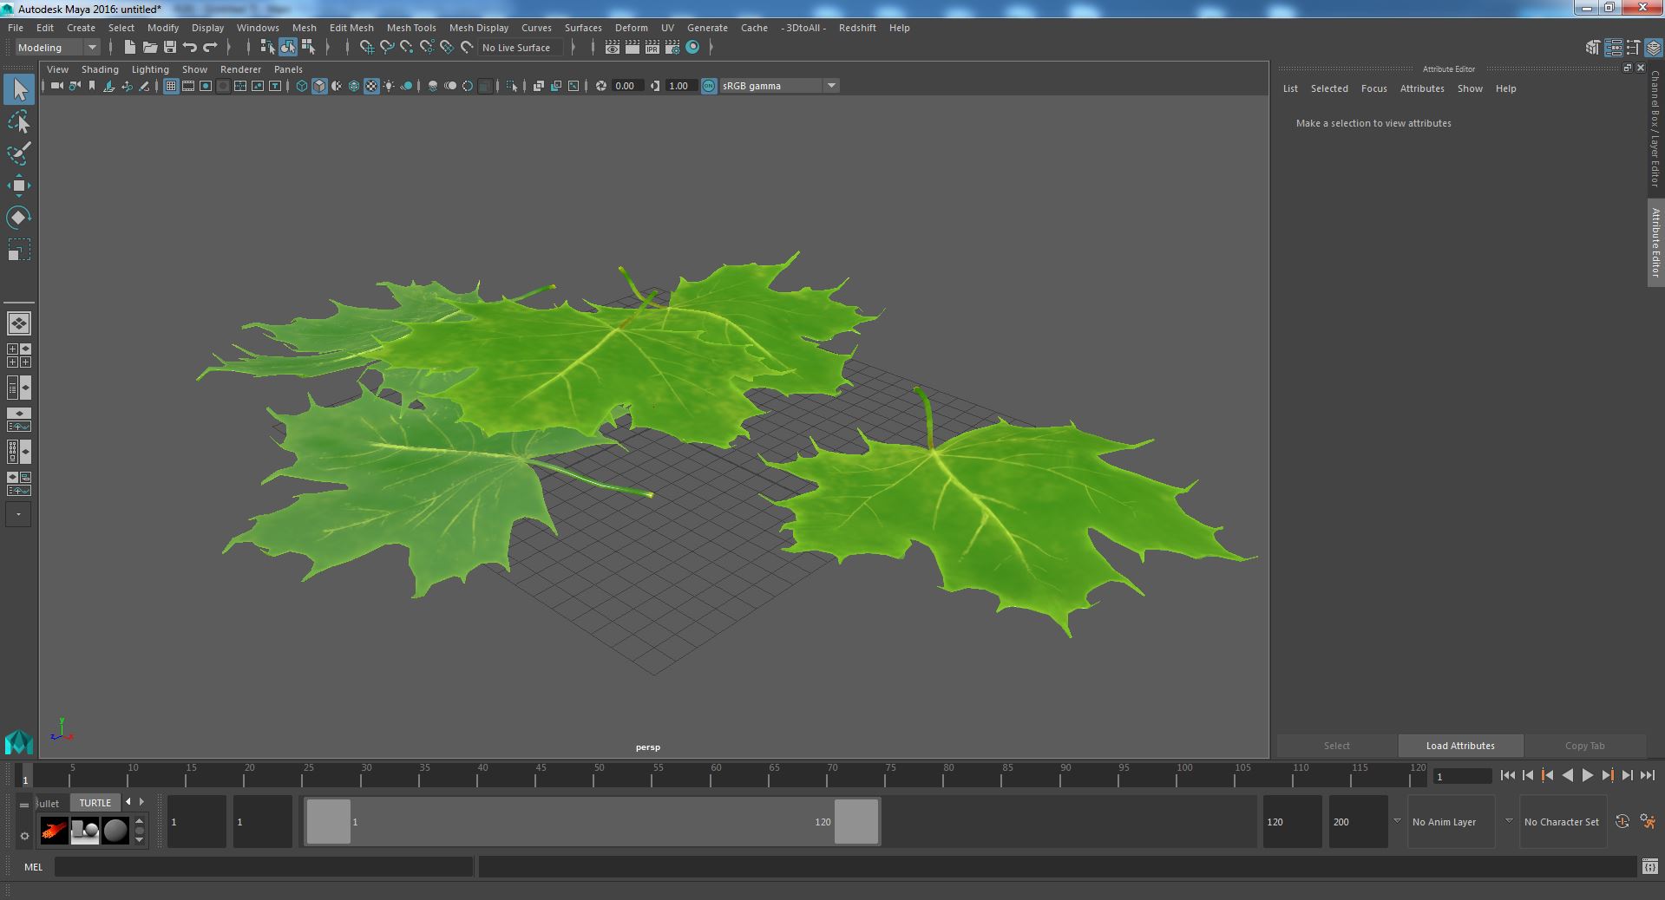Click the Single Perspective layout icon
Screen dimensions: 1665x900
tap(19, 323)
